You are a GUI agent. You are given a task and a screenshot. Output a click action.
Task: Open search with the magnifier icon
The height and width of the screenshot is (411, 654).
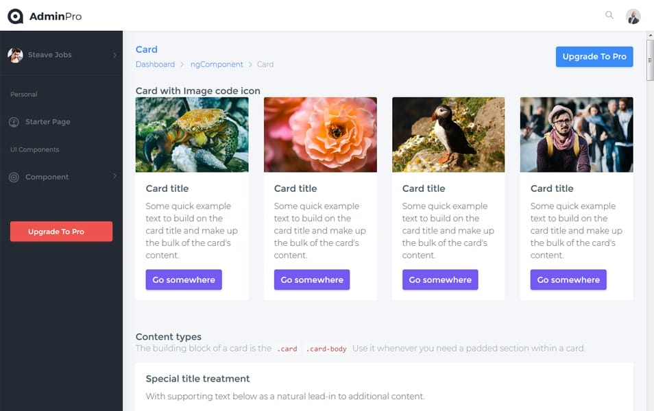(x=609, y=15)
